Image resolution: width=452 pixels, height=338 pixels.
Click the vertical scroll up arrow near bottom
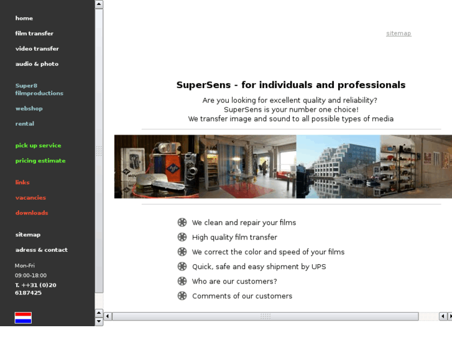coord(99,313)
